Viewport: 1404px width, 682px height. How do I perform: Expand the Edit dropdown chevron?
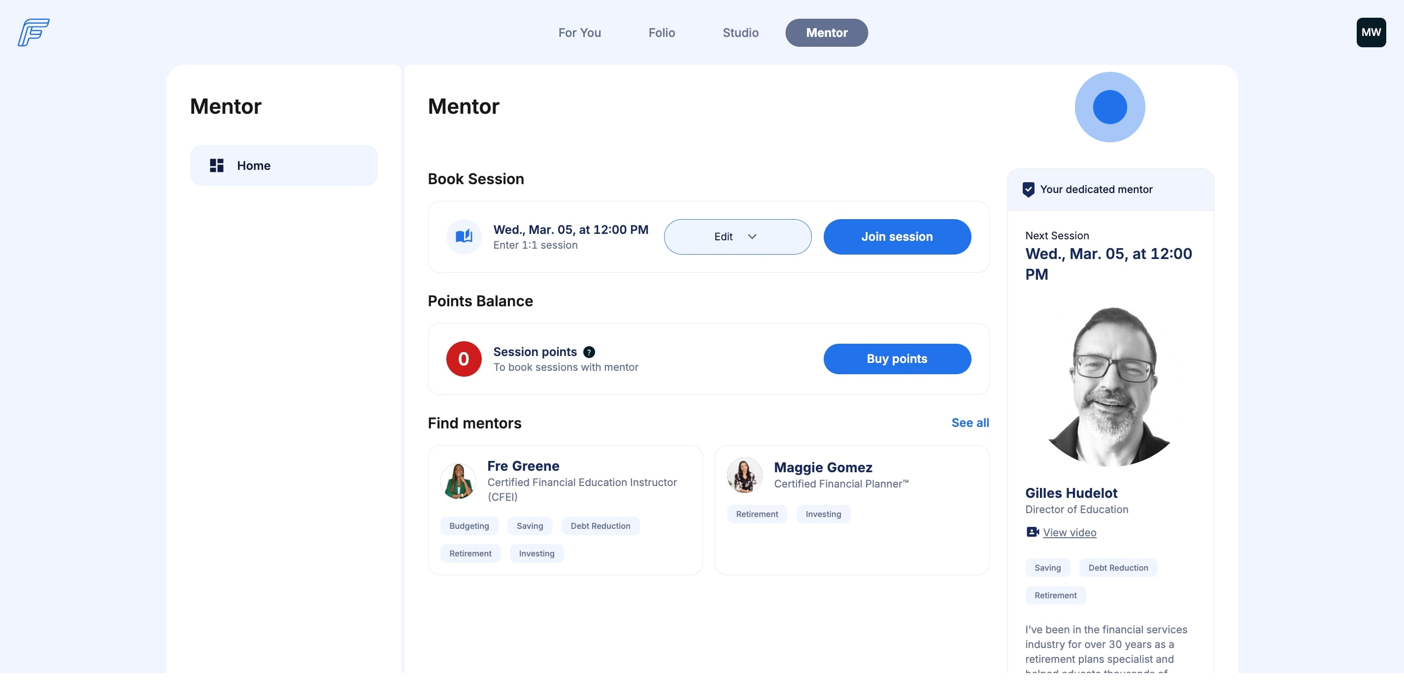pyautogui.click(x=752, y=236)
